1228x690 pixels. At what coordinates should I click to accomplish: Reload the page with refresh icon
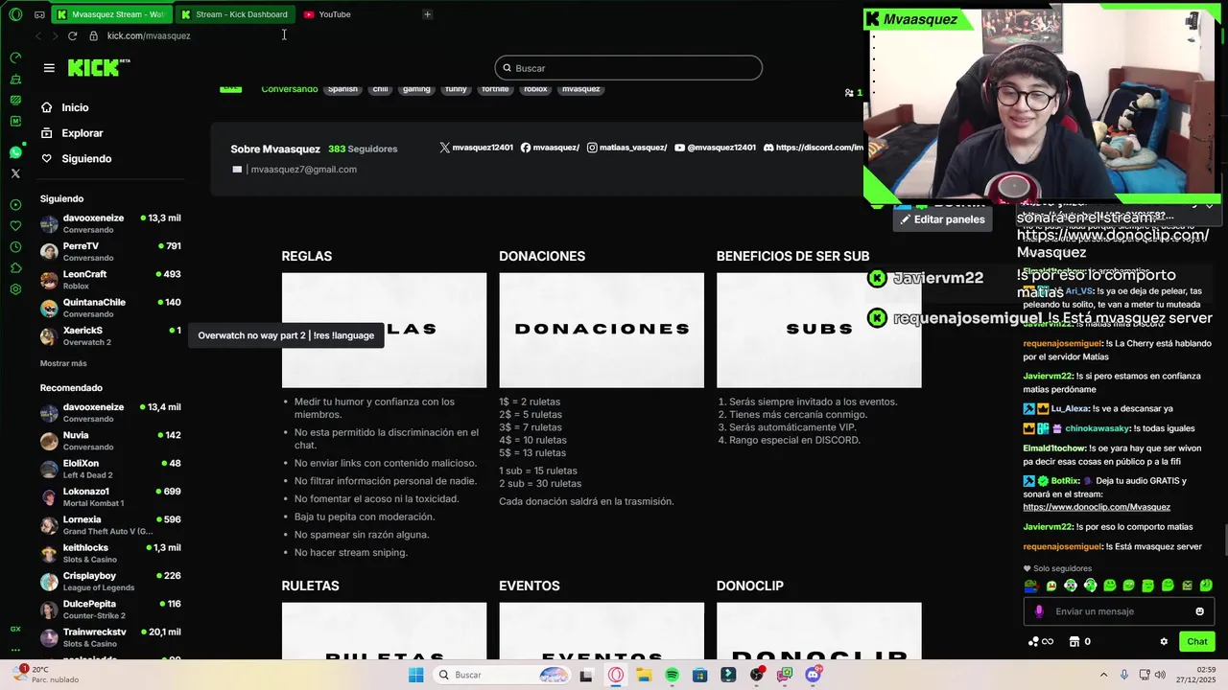click(x=72, y=35)
